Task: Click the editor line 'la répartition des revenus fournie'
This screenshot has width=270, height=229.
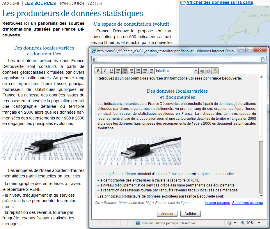Action: tap(168, 190)
